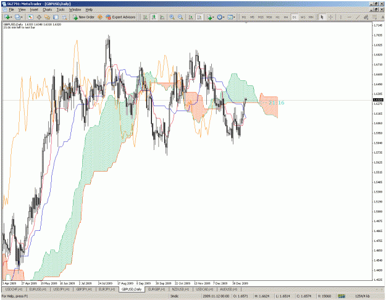Expand the New Chart dropdown arrow
Image resolution: width=386 pixels, height=300 pixels.
point(11,17)
